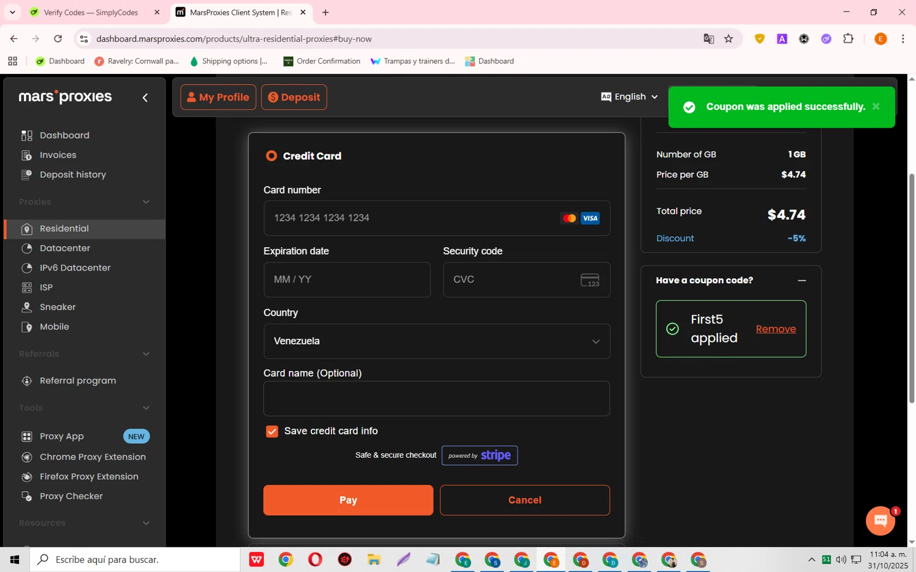Screen dimensions: 916x572
Task: Click the Deposit button
Action: (294, 97)
